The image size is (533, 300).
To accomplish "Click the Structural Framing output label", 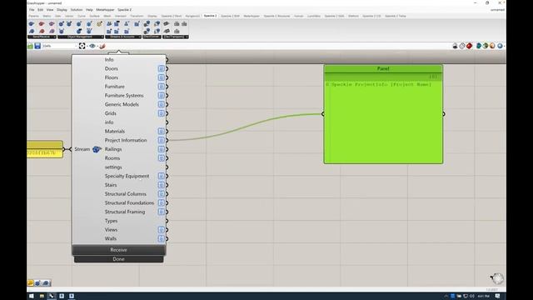I will point(125,212).
